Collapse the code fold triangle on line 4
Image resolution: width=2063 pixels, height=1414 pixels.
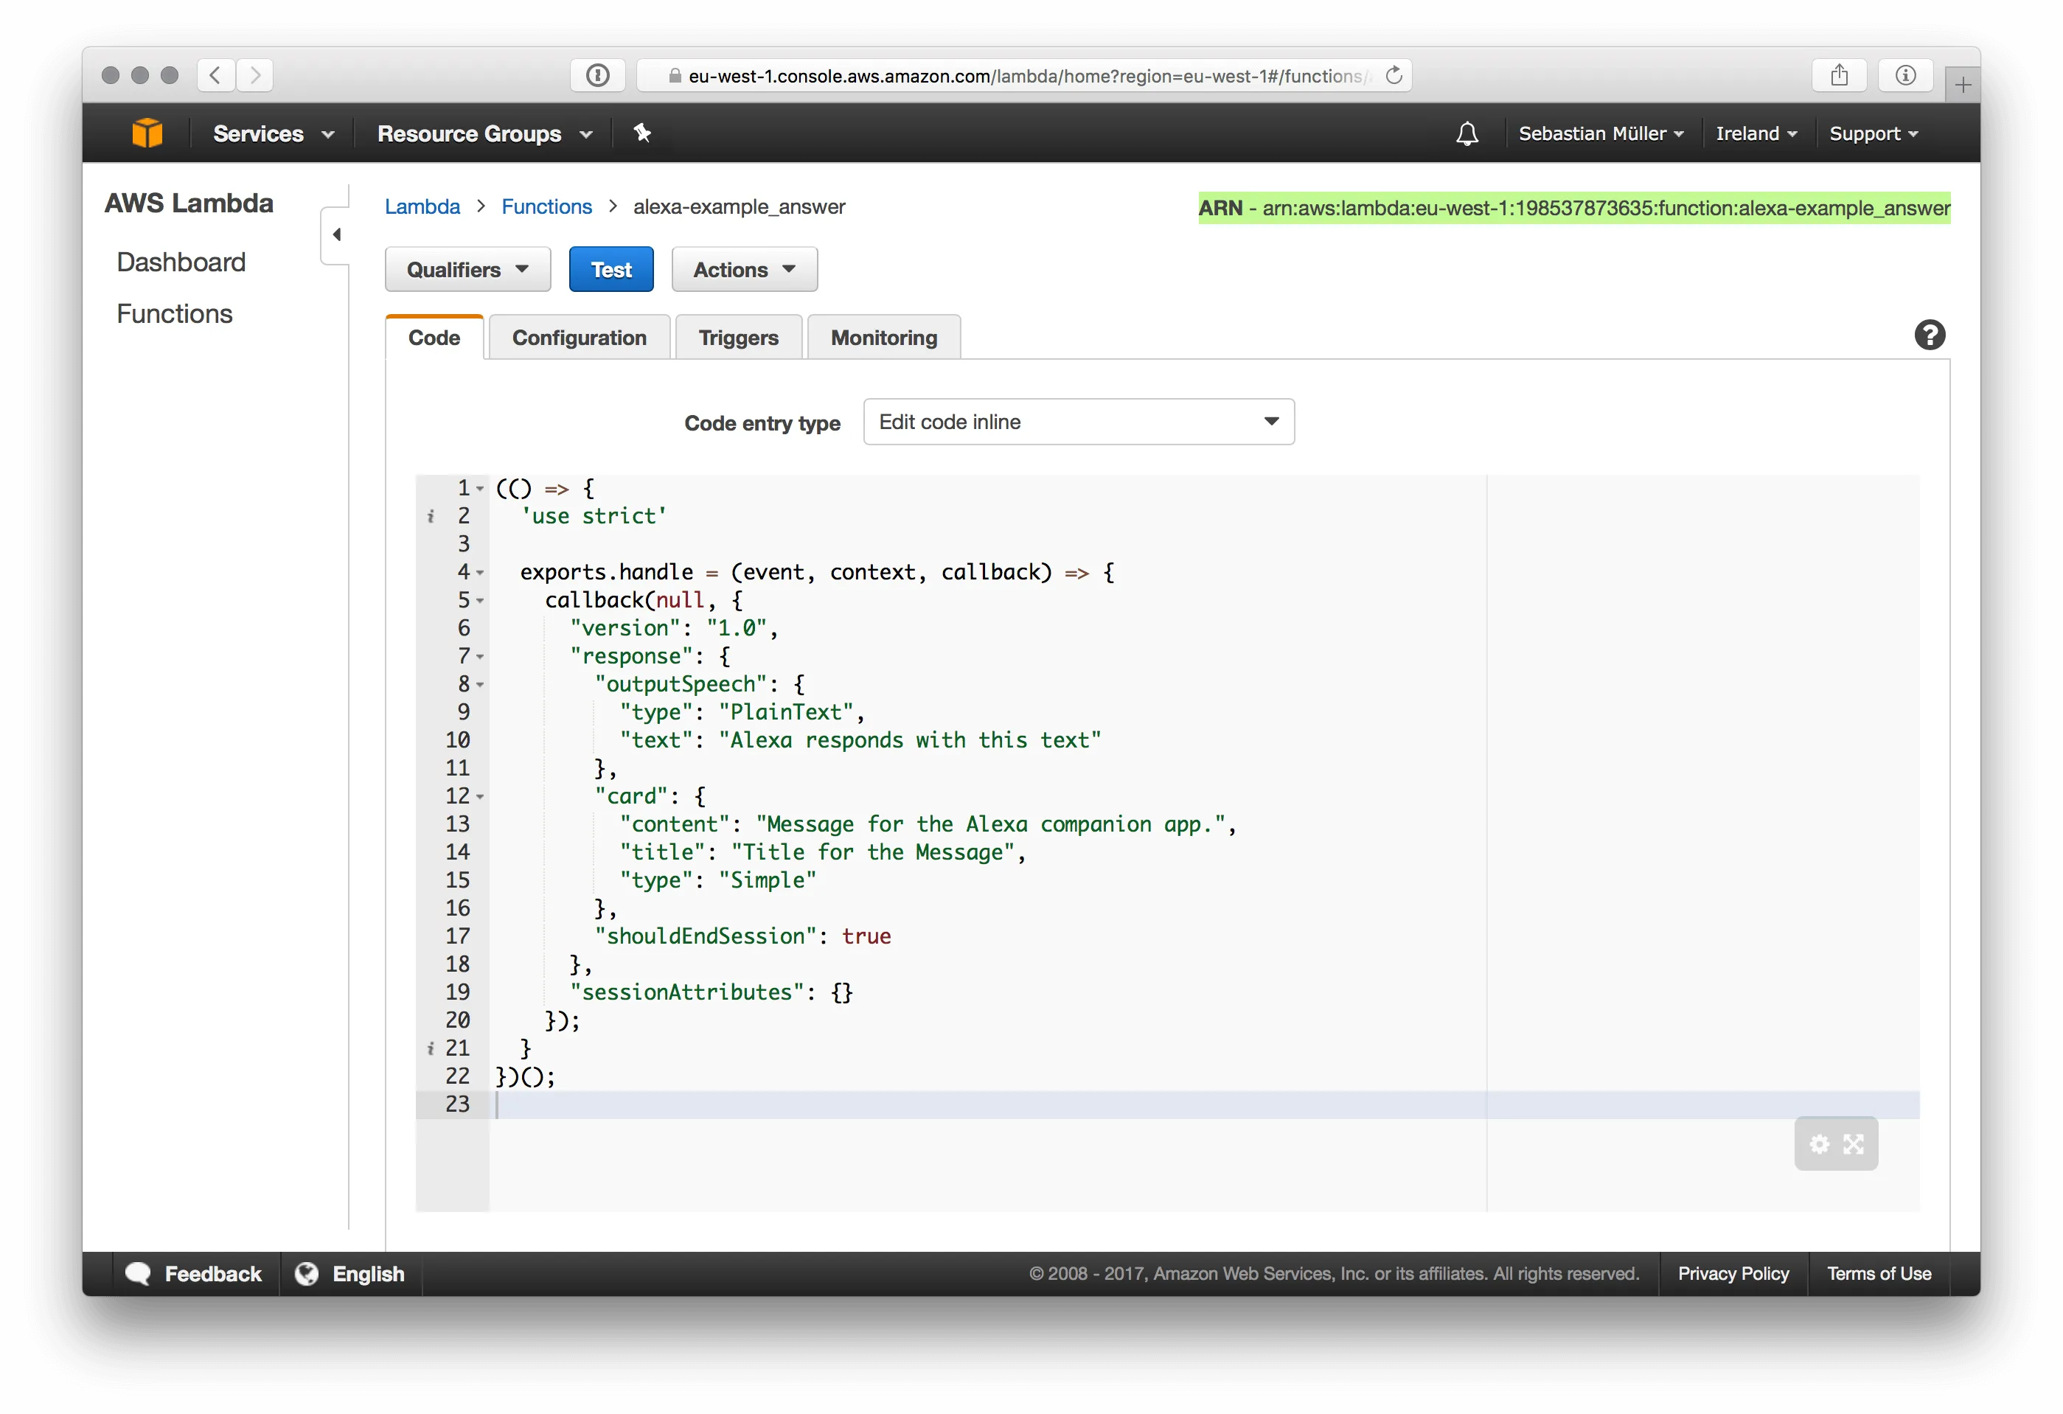[479, 573]
